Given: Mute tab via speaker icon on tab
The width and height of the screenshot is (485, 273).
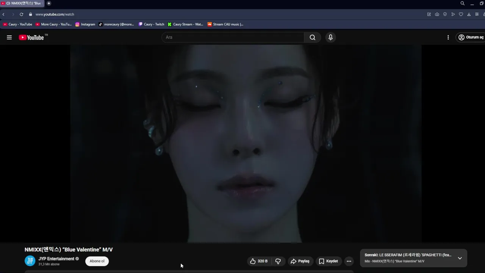Looking at the screenshot, I should pos(8,3).
